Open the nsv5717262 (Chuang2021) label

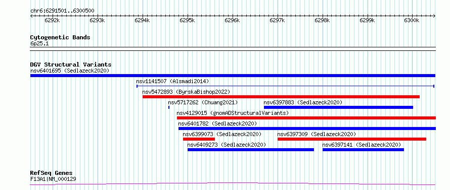pyautogui.click(x=203, y=102)
